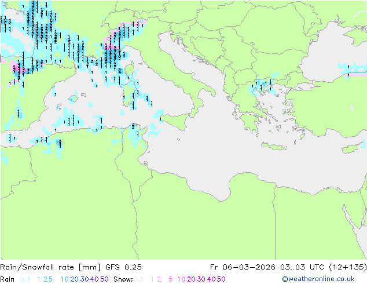Click the Rain legend value 50
The height and width of the screenshot is (284, 367).
[x=104, y=279]
